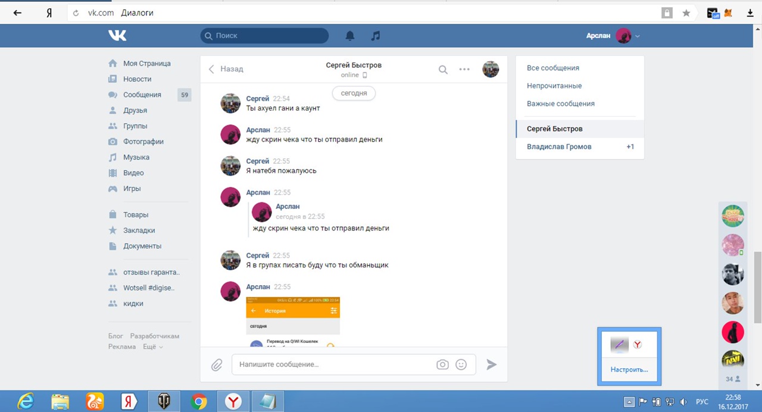Expand the Арслан profile dropdown menu
The image size is (762, 412).
pyautogui.click(x=637, y=36)
